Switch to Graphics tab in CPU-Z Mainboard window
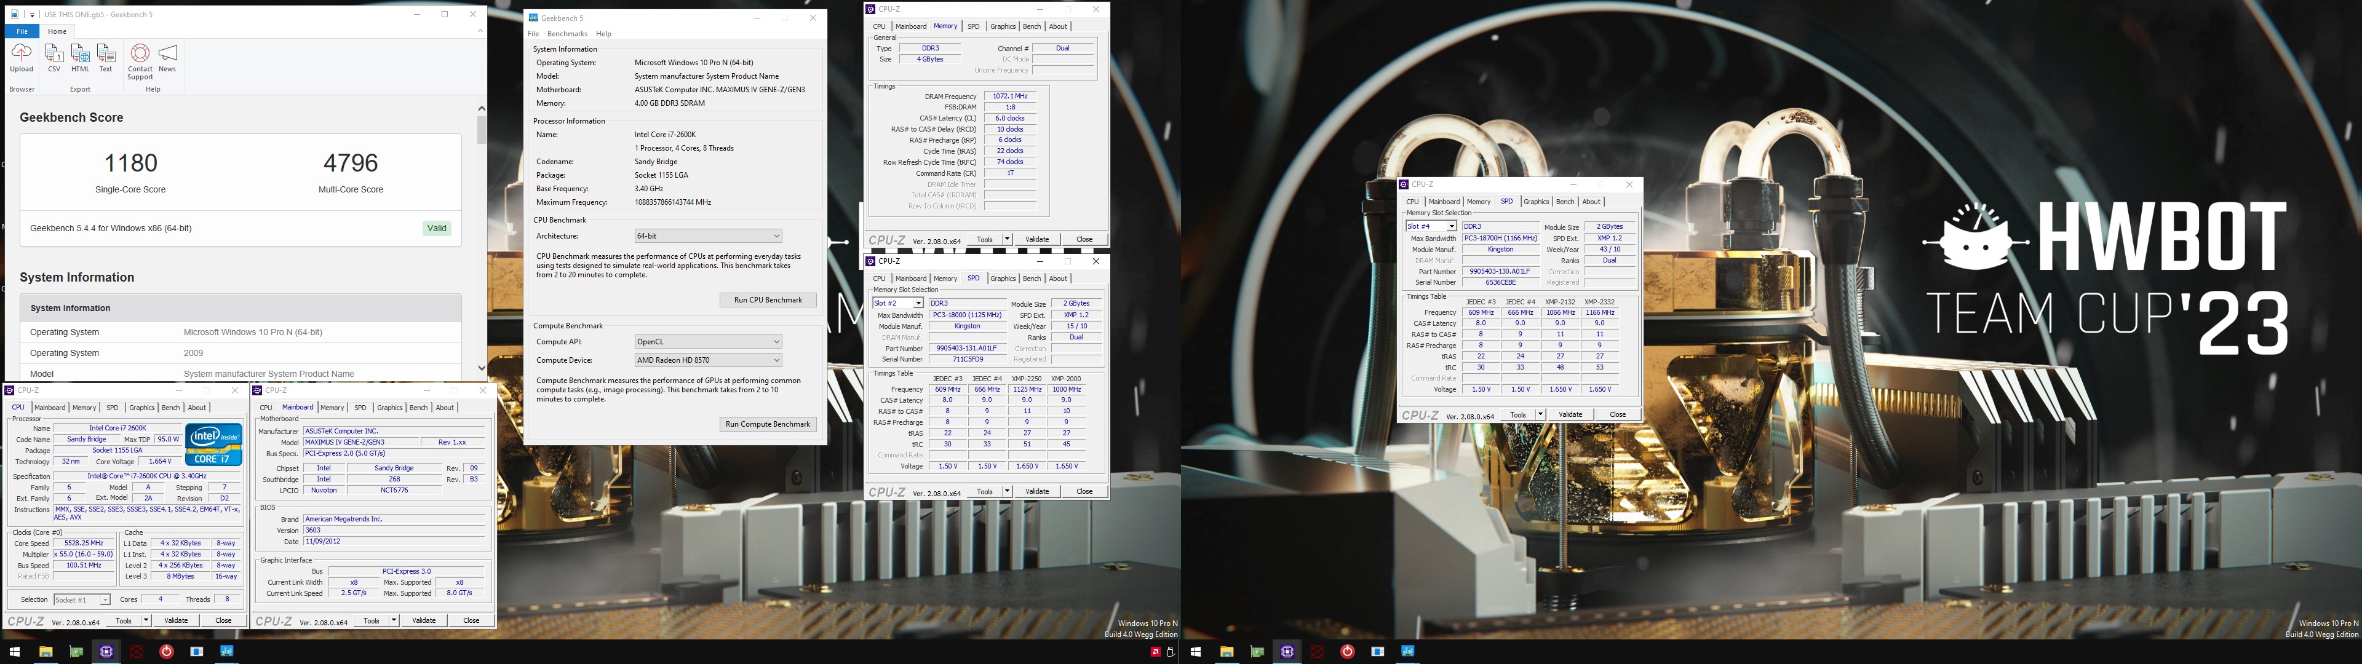 coord(390,407)
